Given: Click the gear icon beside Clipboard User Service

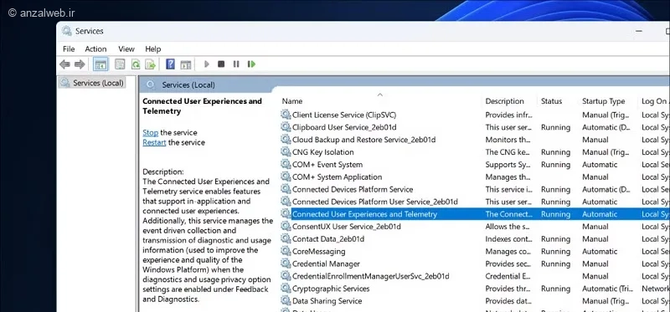Looking at the screenshot, I should 286,127.
